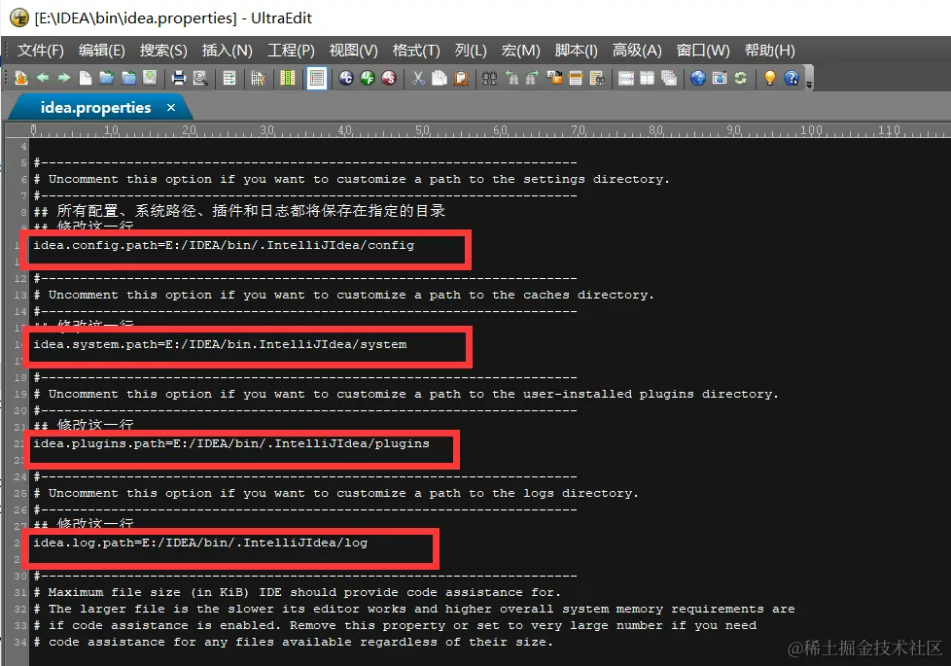Open the 插入(N) menu

[227, 51]
